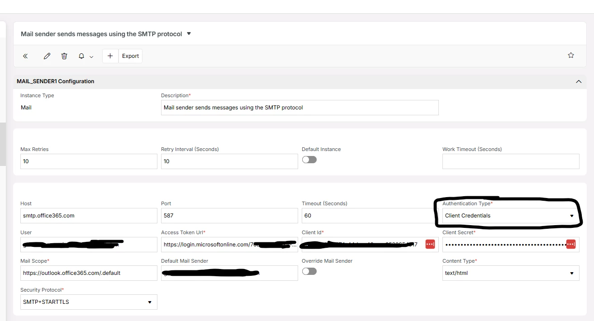Click the Mail Scope field

coord(89,273)
